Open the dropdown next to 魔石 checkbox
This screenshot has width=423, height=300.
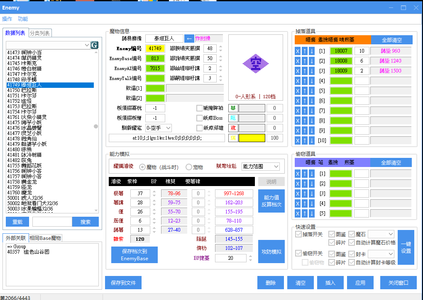(381, 234)
